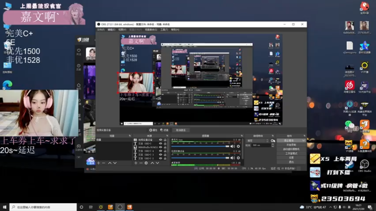Remove selected source with the Sources minus icon
This screenshot has width=376, height=211.
141,163
